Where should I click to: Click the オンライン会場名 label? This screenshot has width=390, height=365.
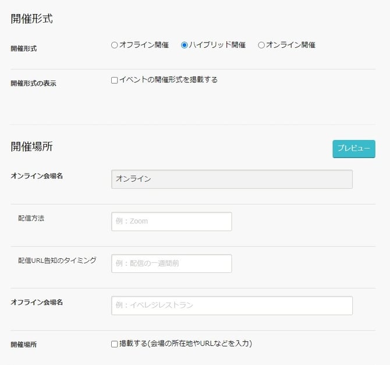37,176
